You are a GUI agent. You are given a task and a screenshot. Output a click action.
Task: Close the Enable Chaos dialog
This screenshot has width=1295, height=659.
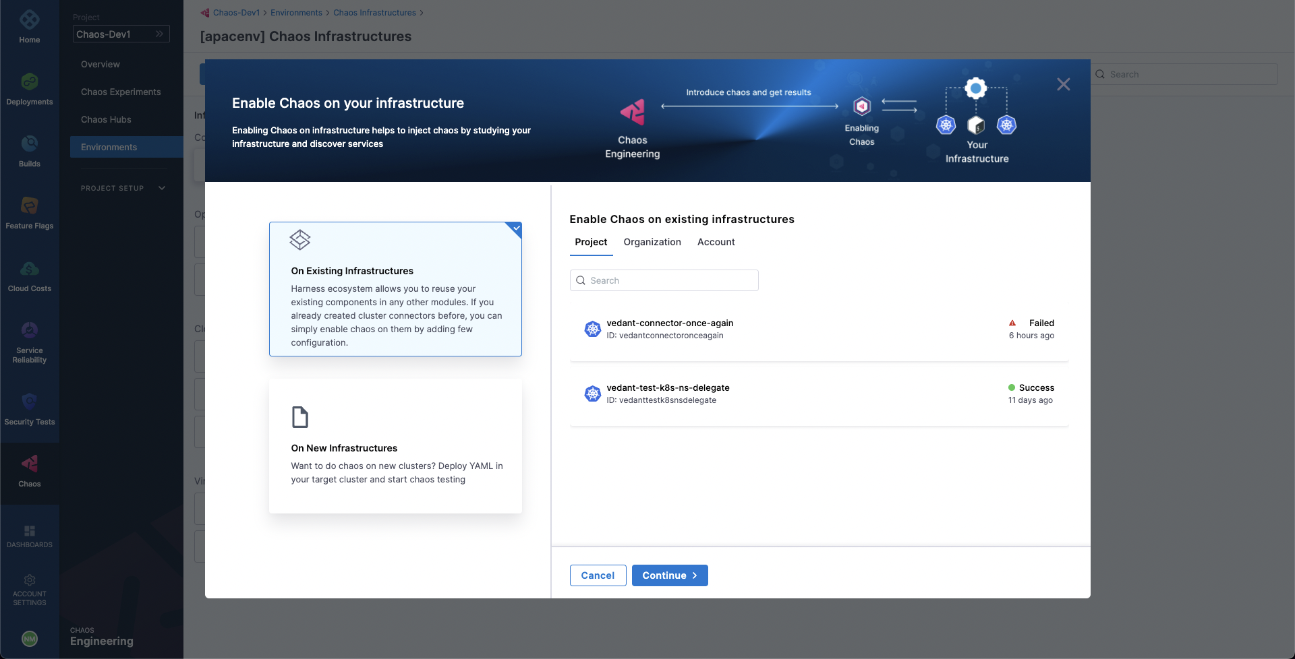1063,84
